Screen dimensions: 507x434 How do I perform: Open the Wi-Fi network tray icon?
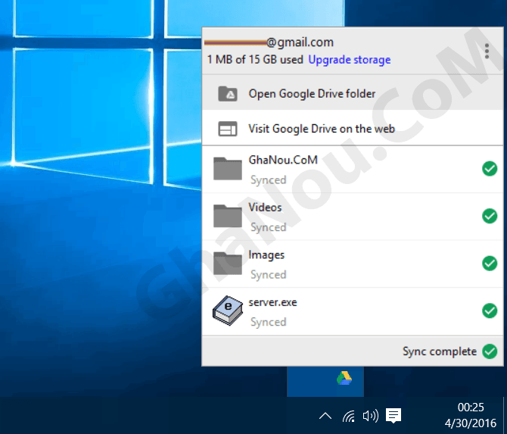[x=349, y=416]
